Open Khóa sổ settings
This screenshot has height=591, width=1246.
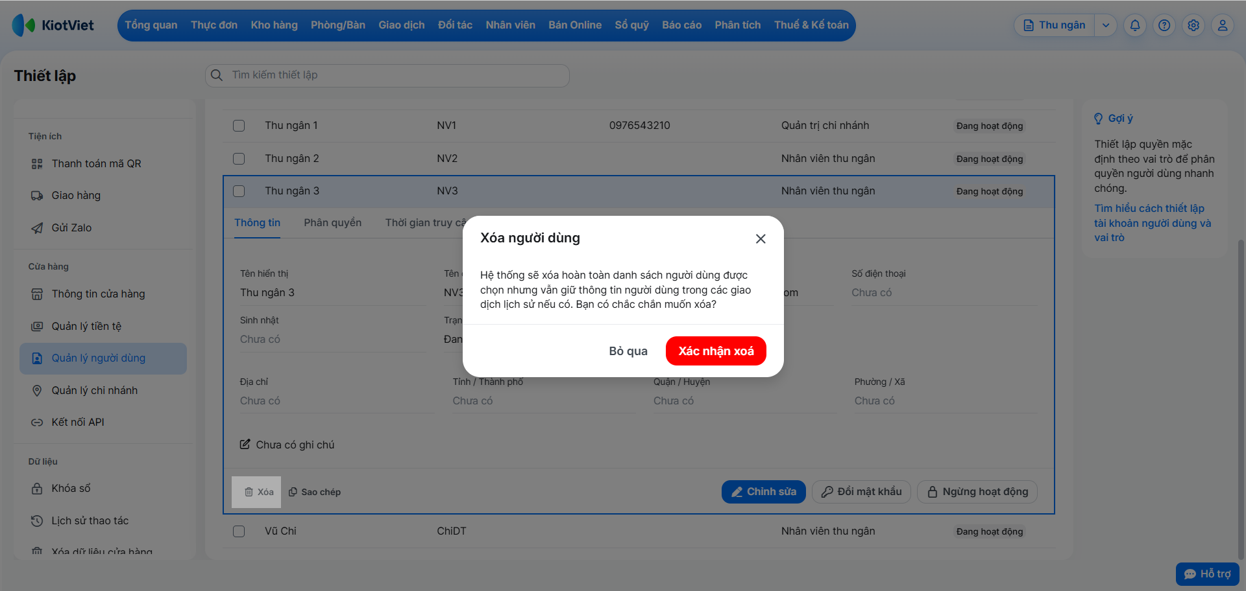click(71, 489)
